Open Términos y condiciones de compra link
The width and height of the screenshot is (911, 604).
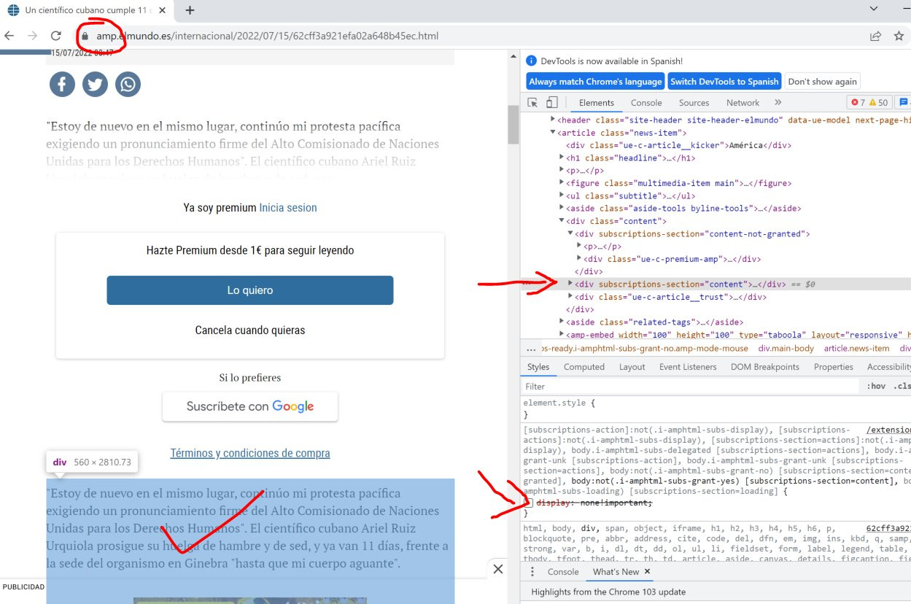click(249, 453)
